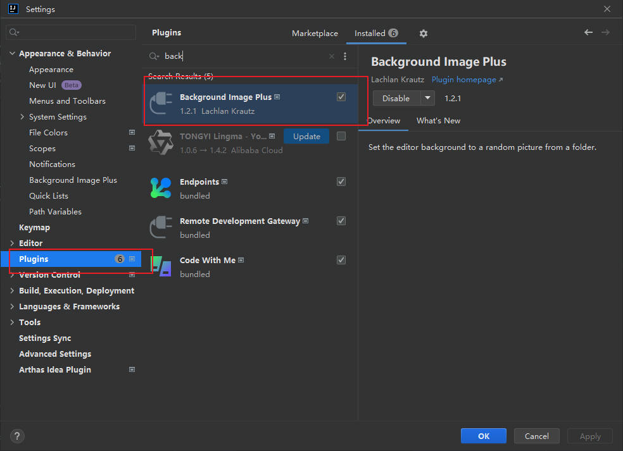Open the help question mark button
The height and width of the screenshot is (451, 623).
(x=17, y=436)
